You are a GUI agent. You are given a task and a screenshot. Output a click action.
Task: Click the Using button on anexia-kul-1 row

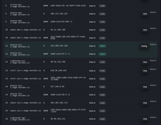tap(144, 46)
